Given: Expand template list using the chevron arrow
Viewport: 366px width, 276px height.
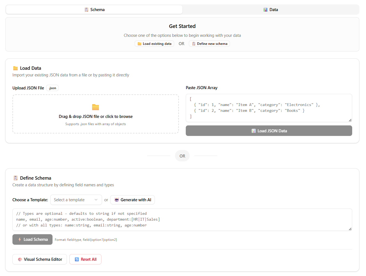Looking at the screenshot, I should tap(96, 200).
